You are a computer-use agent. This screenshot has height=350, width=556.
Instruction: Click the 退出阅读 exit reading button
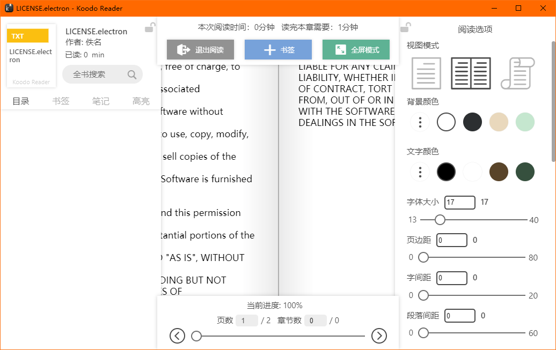click(200, 49)
